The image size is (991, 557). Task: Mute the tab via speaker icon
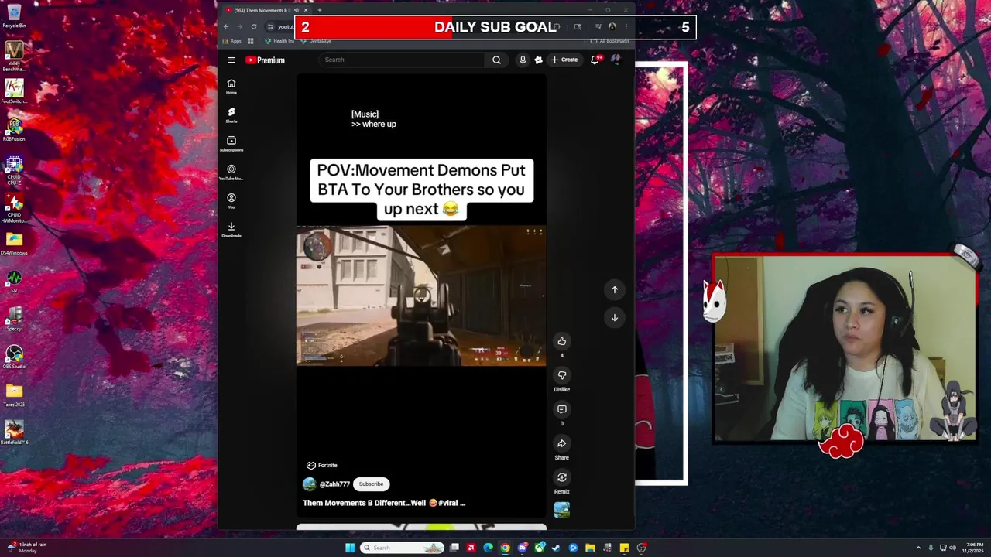pyautogui.click(x=297, y=10)
